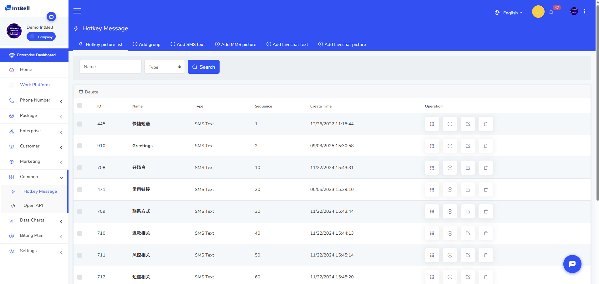599x284 pixels.
Task: Click the trash icon for Greetings row
Action: tap(485, 146)
